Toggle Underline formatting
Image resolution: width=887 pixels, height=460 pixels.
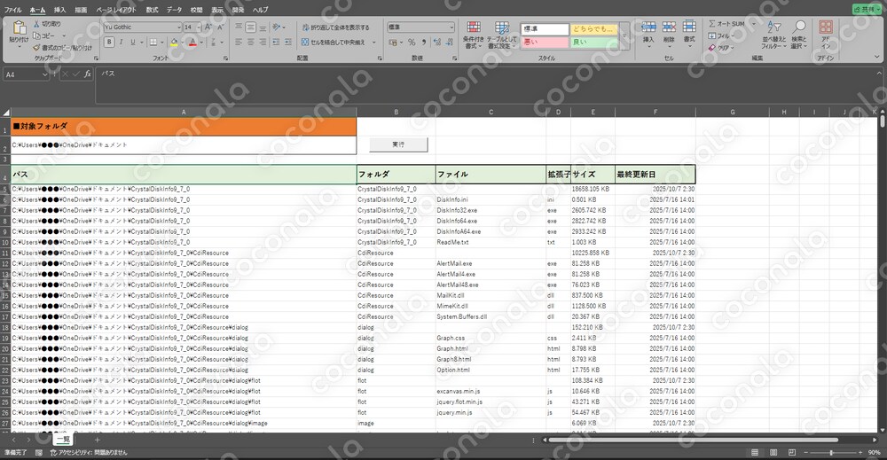133,43
